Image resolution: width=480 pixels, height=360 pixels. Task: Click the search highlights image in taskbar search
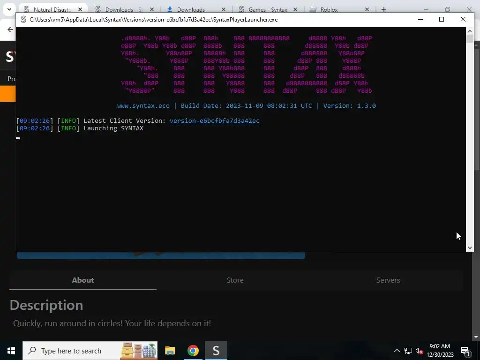click(x=139, y=351)
